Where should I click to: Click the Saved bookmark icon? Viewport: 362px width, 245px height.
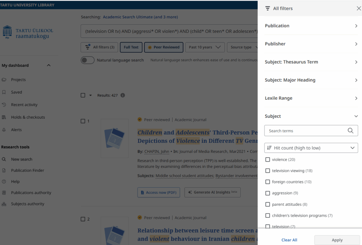(4, 92)
